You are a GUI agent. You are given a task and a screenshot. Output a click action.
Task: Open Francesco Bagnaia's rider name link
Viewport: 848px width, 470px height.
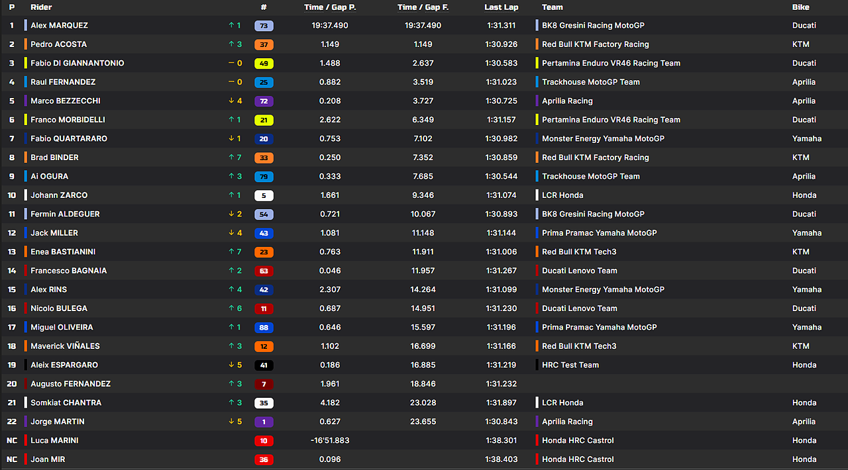click(68, 271)
